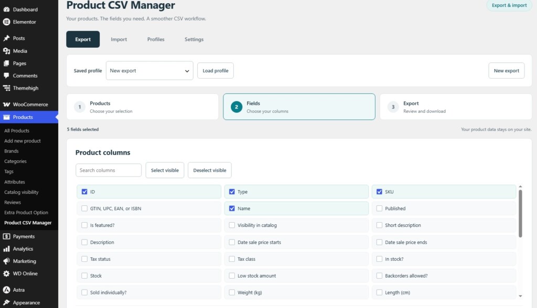
Task: Click the Pages icon in sidebar
Action: 6,63
